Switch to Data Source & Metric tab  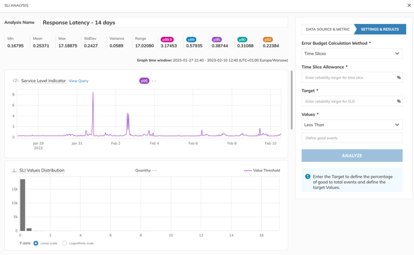pyautogui.click(x=328, y=29)
